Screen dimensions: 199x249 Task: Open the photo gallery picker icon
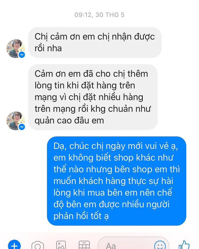tap(61, 245)
